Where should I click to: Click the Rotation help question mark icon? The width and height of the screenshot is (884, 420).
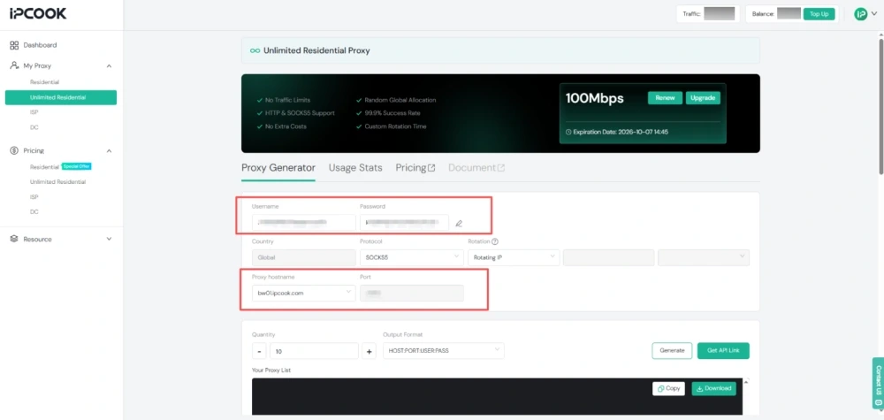click(x=495, y=241)
